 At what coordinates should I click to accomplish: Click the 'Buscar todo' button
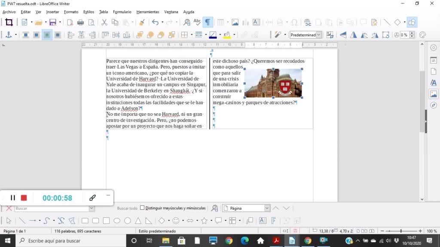[x=127, y=208]
